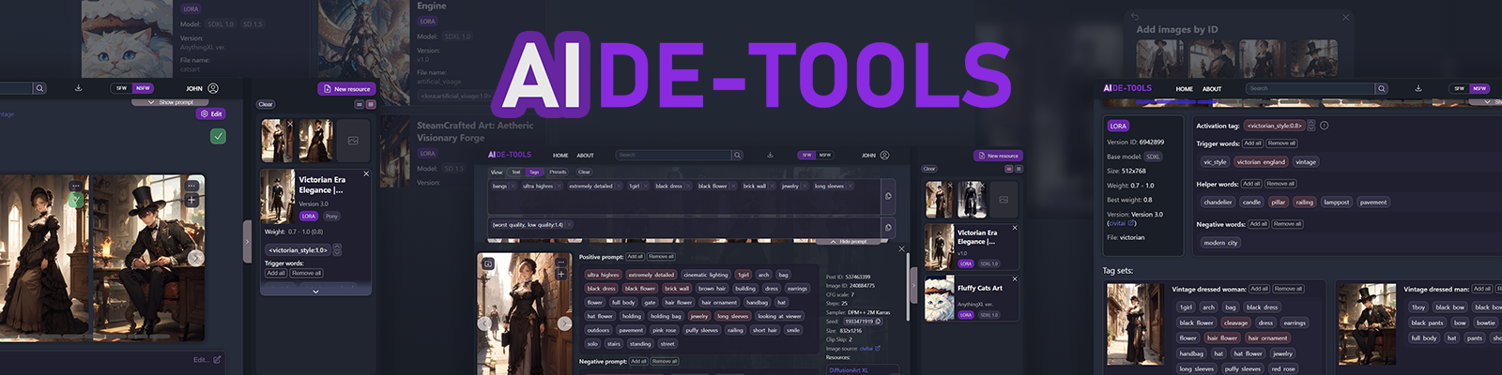This screenshot has width=1502, height=375.
Task: Click the New resource button in the center panel
Action: 998,156
